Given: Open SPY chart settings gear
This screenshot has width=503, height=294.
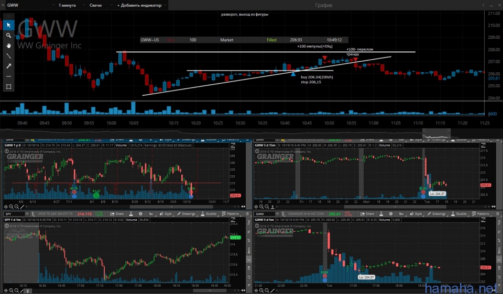Looking at the screenshot, I should (x=140, y=214).
